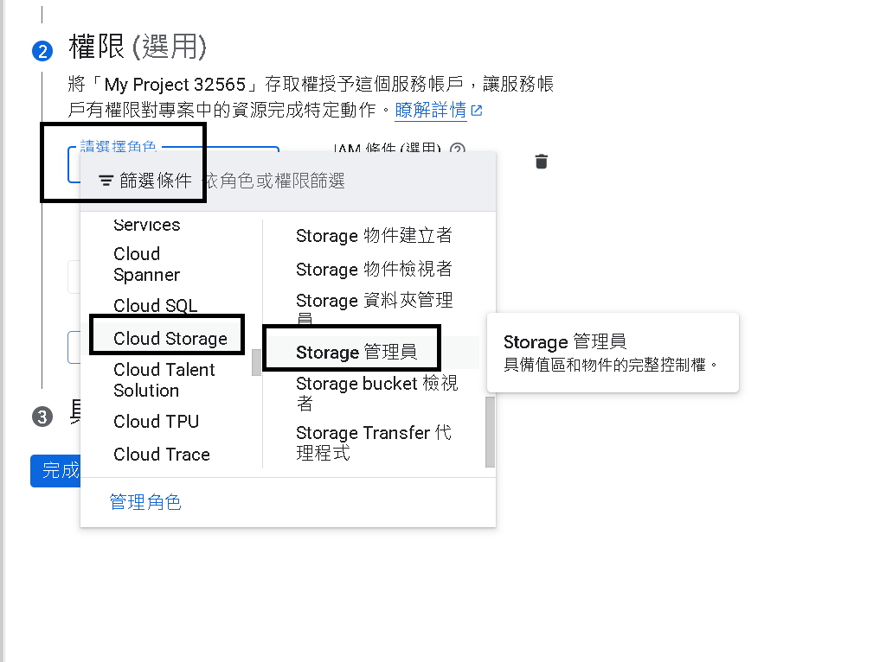Click the filter icon beside 篩選條件
This screenshot has width=886, height=662.
pos(106,181)
